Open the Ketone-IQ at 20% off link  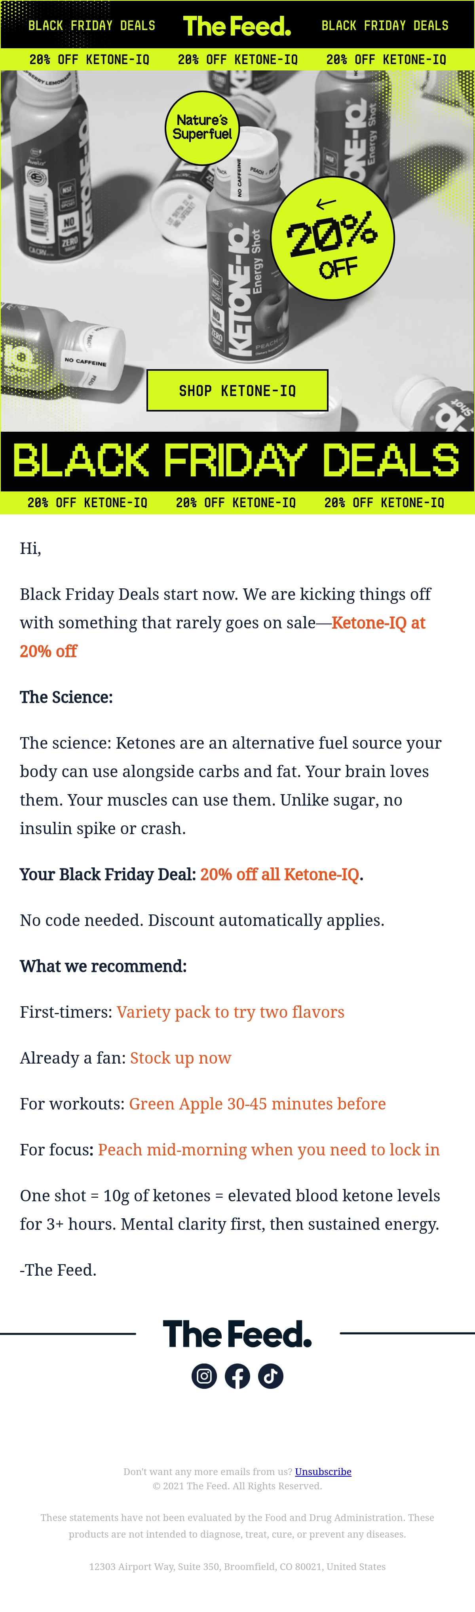[222, 637]
